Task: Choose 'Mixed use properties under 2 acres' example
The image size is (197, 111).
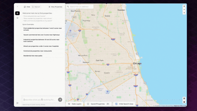Action: pos(43,46)
